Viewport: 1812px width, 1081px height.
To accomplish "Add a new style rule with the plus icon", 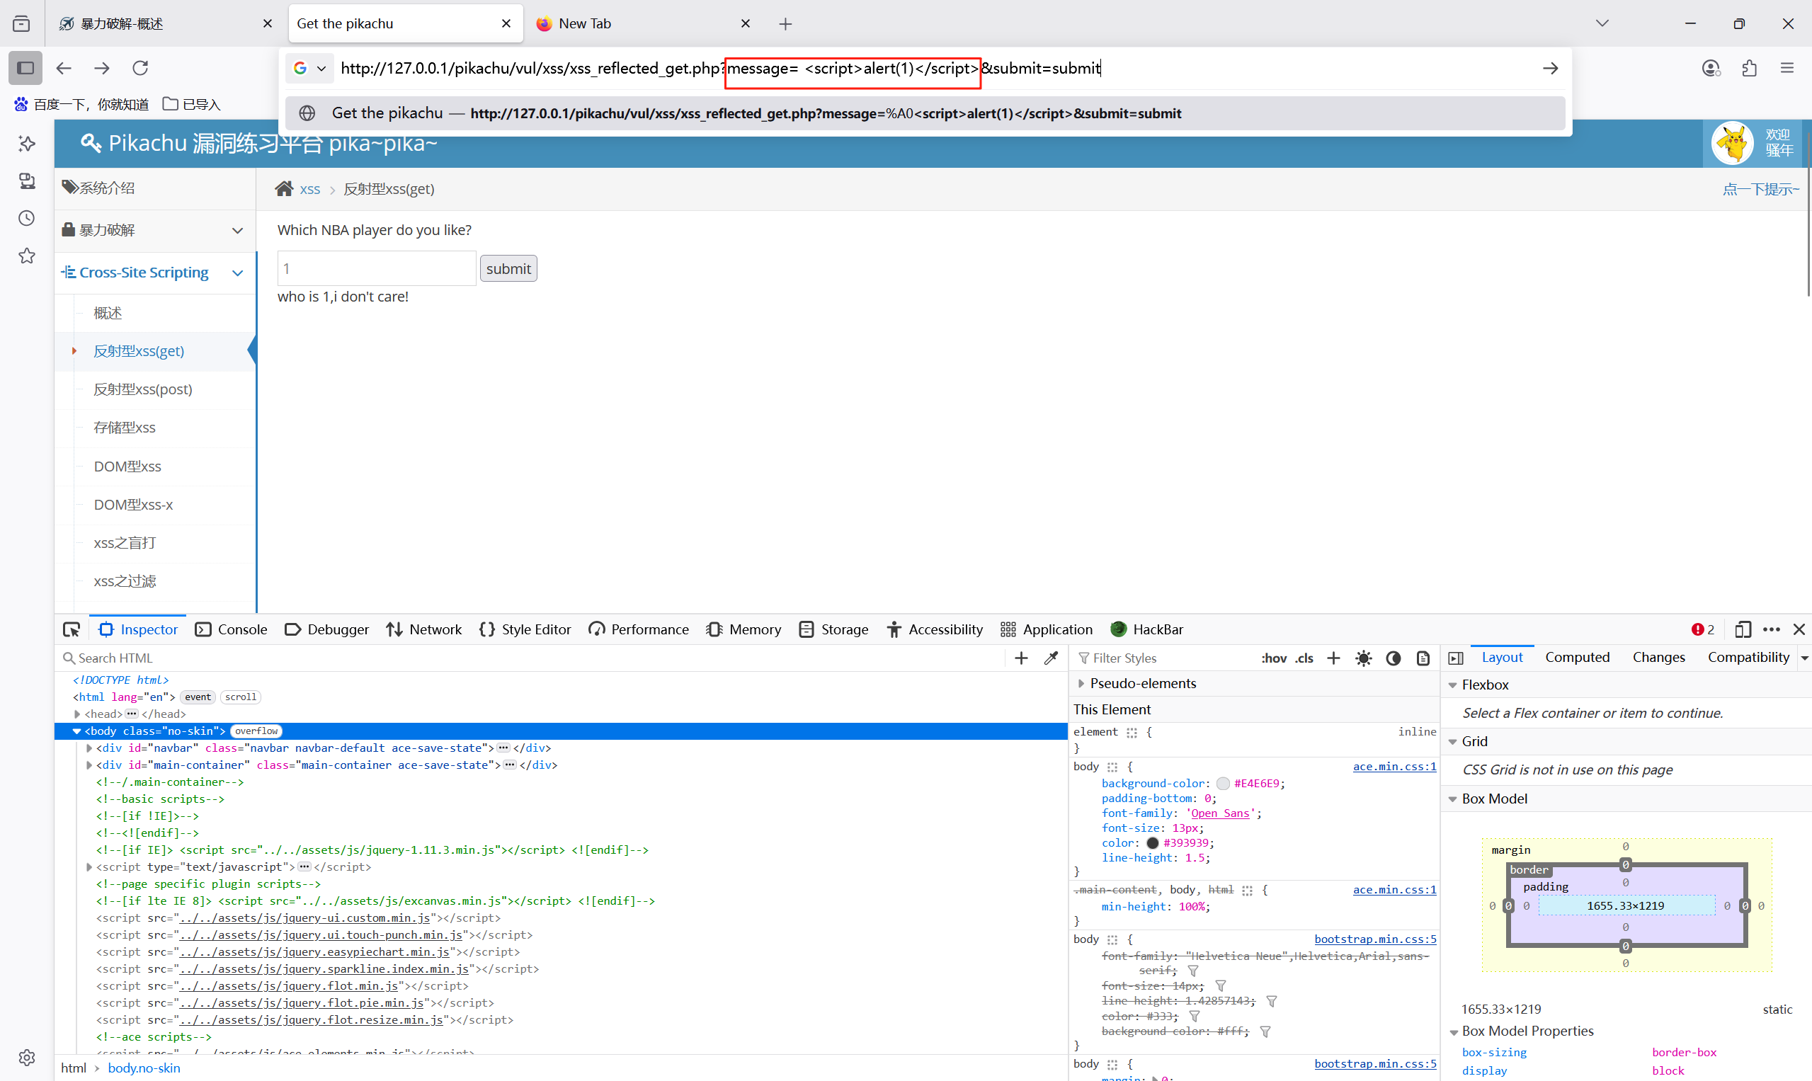I will click(1333, 658).
